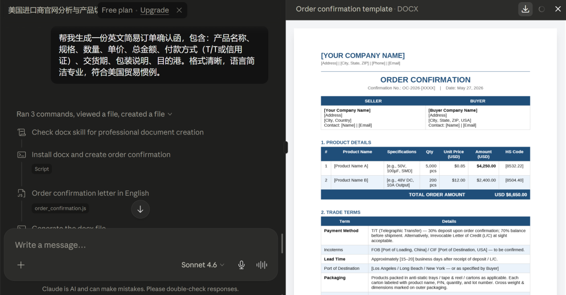Open the Upgrade link
The image size is (566, 295).
click(155, 10)
